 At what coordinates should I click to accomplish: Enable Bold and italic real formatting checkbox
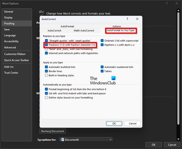(46, 49)
